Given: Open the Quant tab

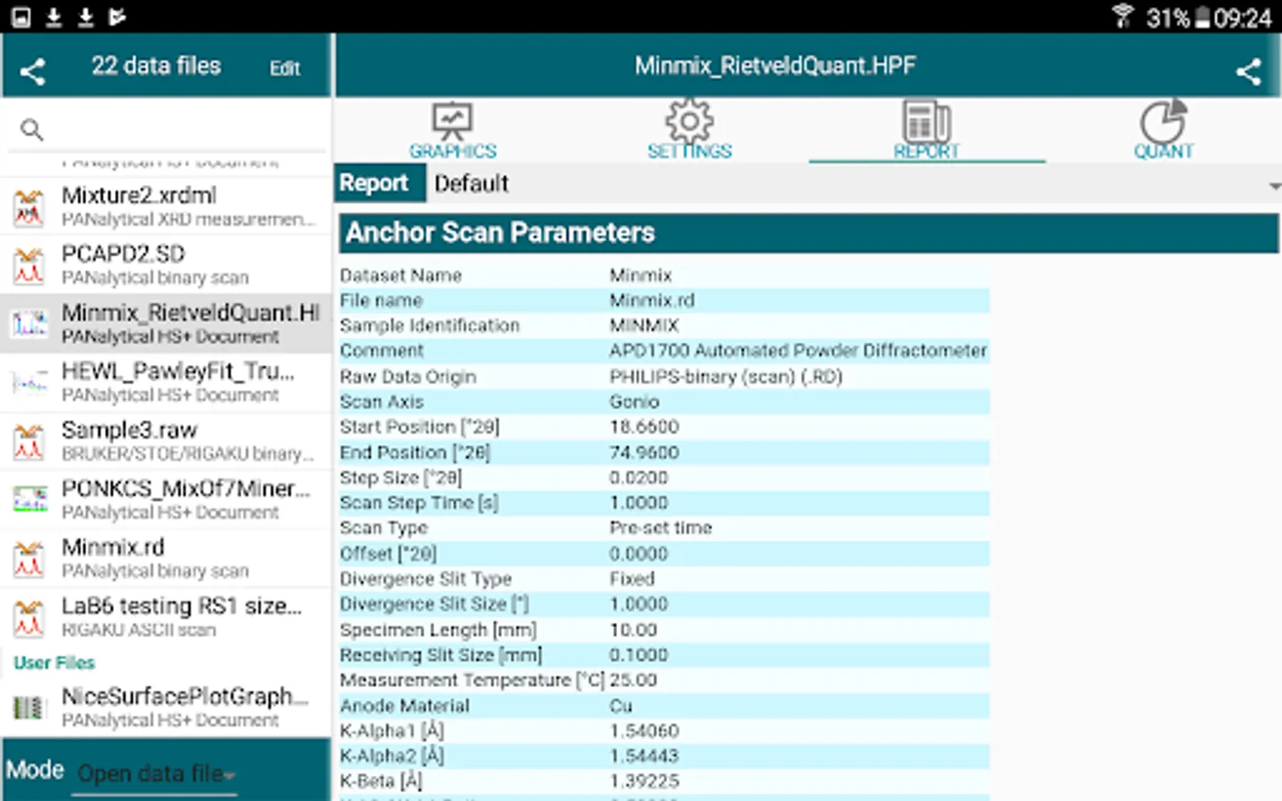Looking at the screenshot, I should click(x=1164, y=131).
